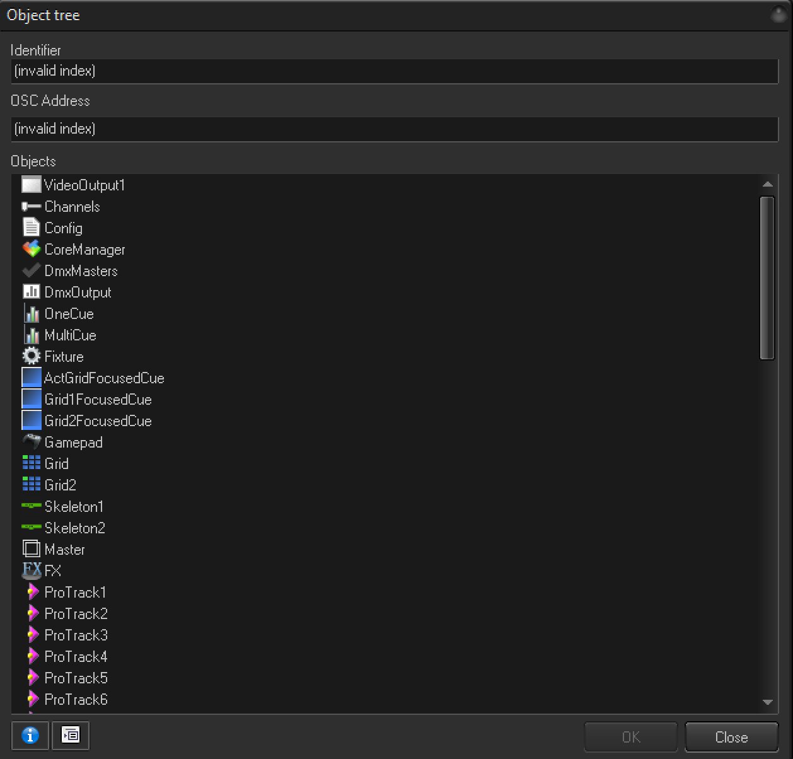Screen dimensions: 793x759
Task: Click the tree view options icon button
Action: [x=70, y=735]
